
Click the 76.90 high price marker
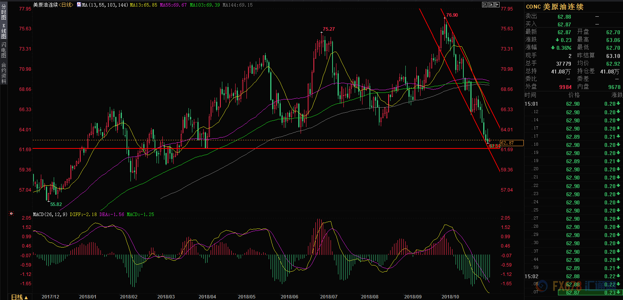452,15
